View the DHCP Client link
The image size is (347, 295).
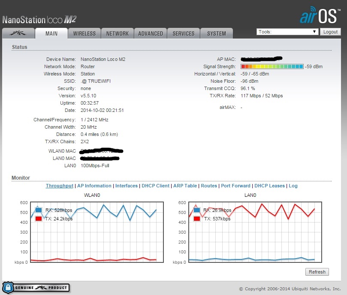click(x=155, y=186)
